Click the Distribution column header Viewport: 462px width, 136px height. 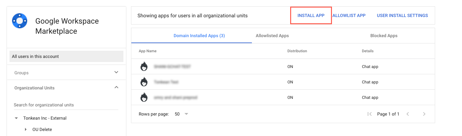point(297,51)
